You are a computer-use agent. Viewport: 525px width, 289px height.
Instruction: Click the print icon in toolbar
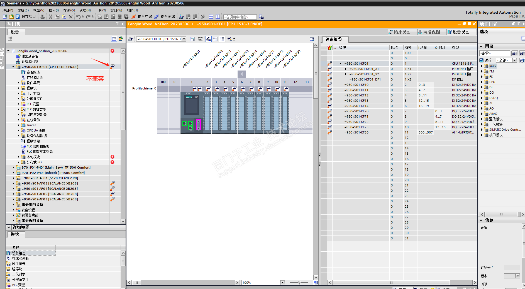coord(43,17)
